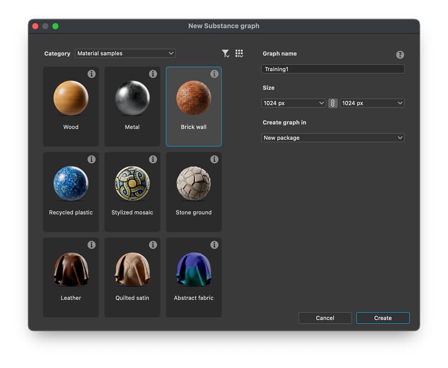Image resolution: width=448 pixels, height=368 pixels.
Task: Choose the Leather material sample
Action: [71, 277]
